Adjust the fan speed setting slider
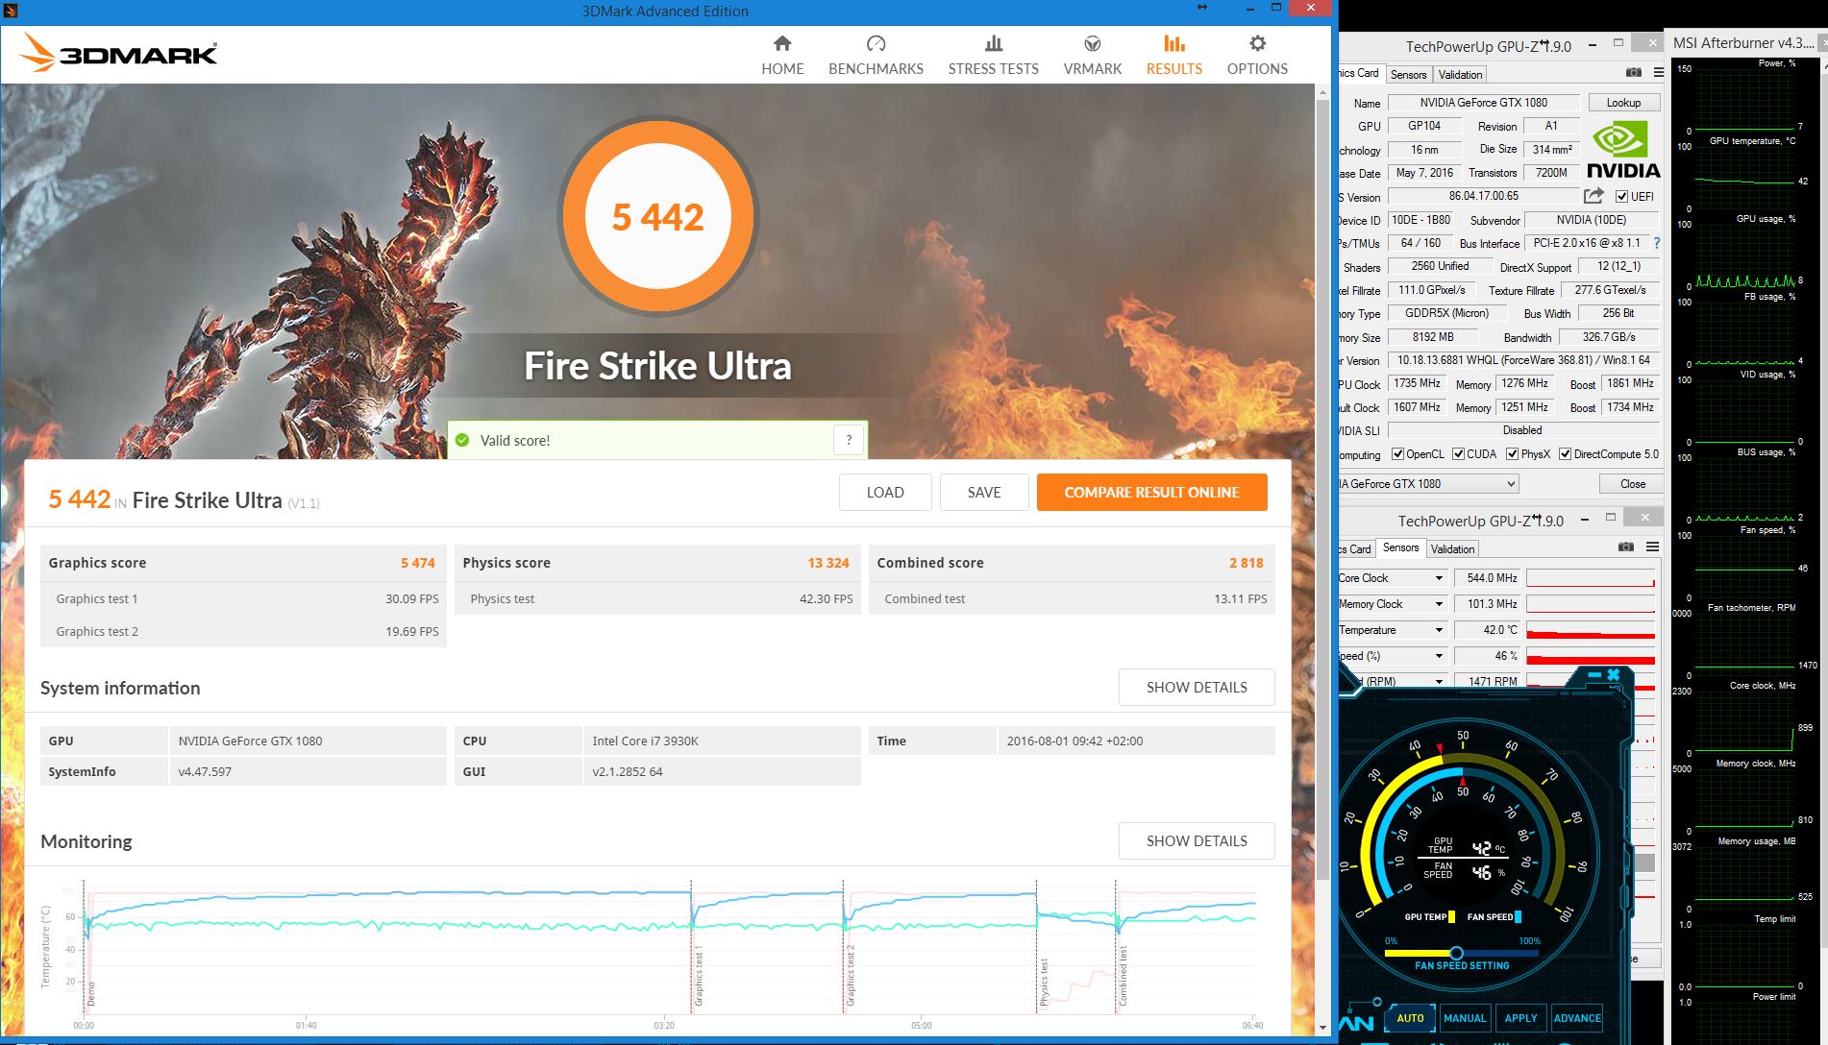 (x=1457, y=951)
